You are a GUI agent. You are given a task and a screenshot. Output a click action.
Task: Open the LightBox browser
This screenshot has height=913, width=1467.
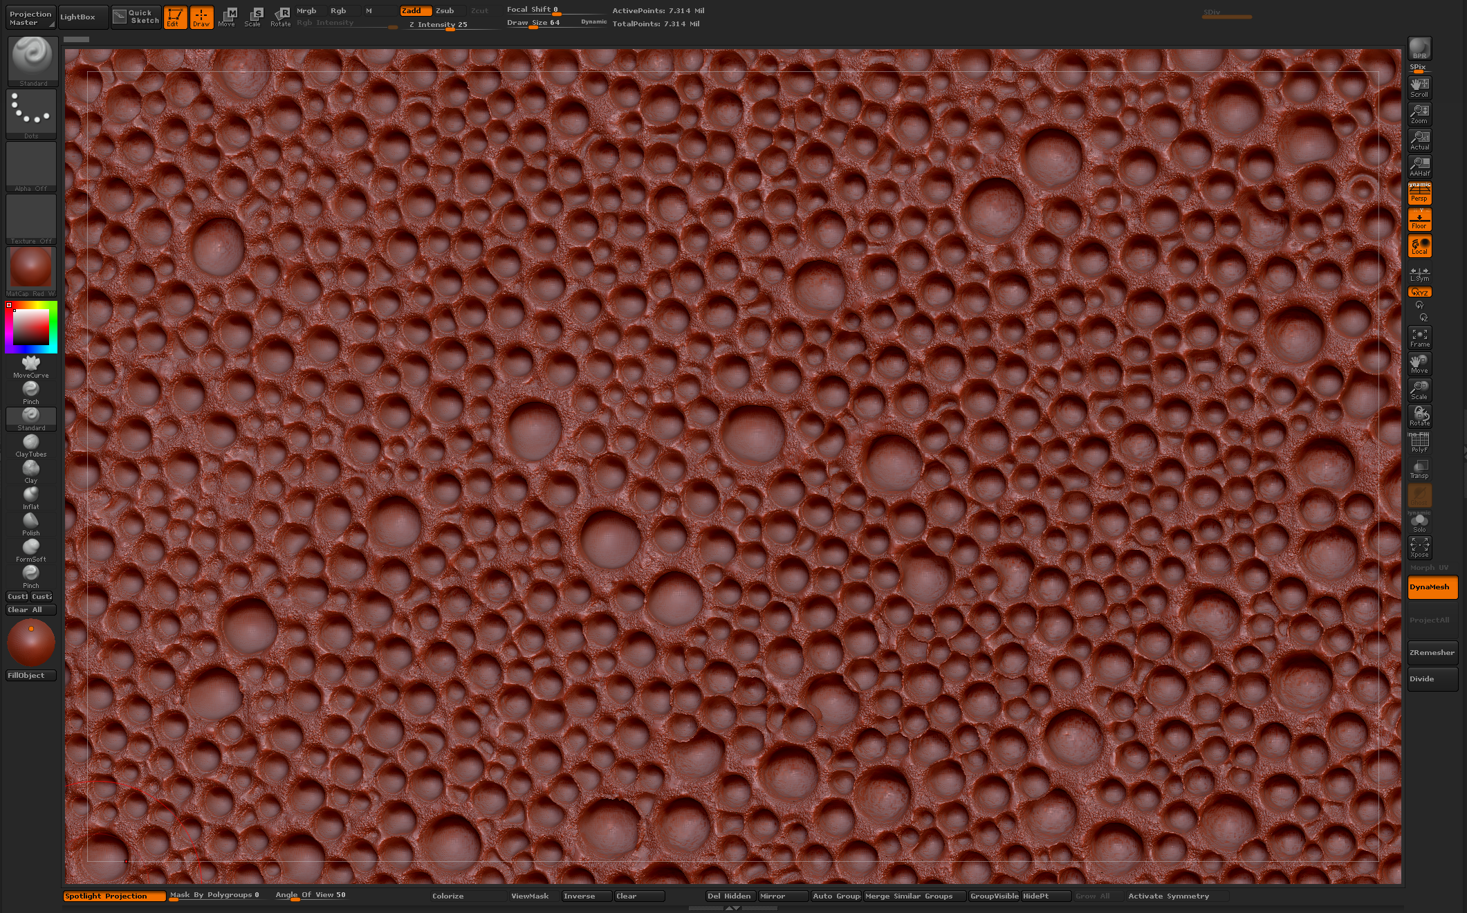78,17
